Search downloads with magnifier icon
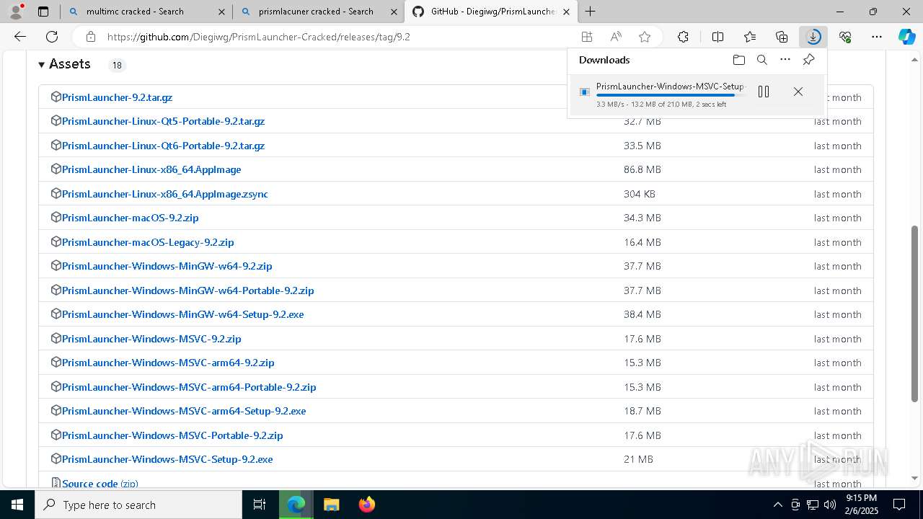 (x=761, y=60)
